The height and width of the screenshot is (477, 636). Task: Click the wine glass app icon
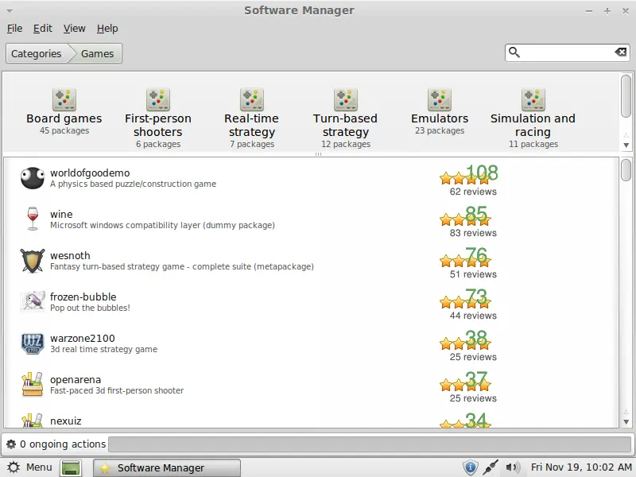[x=33, y=219]
